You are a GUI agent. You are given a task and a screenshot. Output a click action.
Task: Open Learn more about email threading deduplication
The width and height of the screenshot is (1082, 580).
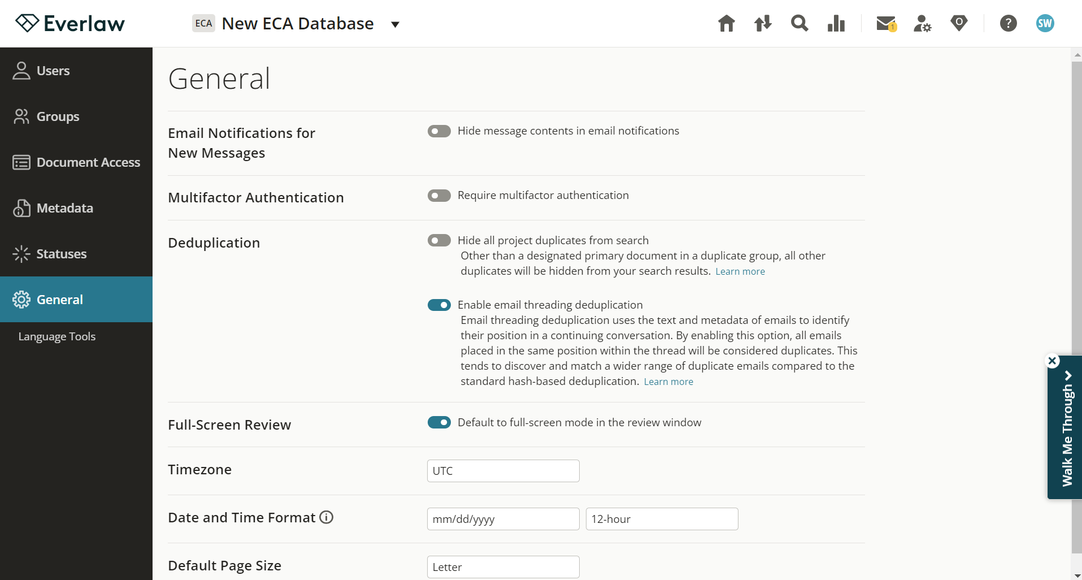(x=668, y=382)
